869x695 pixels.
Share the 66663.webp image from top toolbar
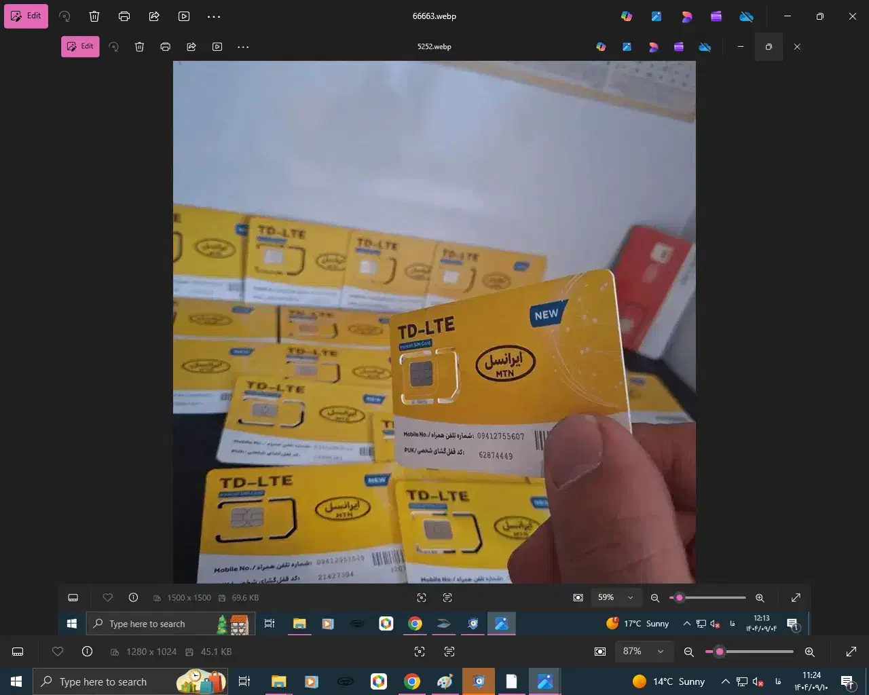click(x=154, y=16)
